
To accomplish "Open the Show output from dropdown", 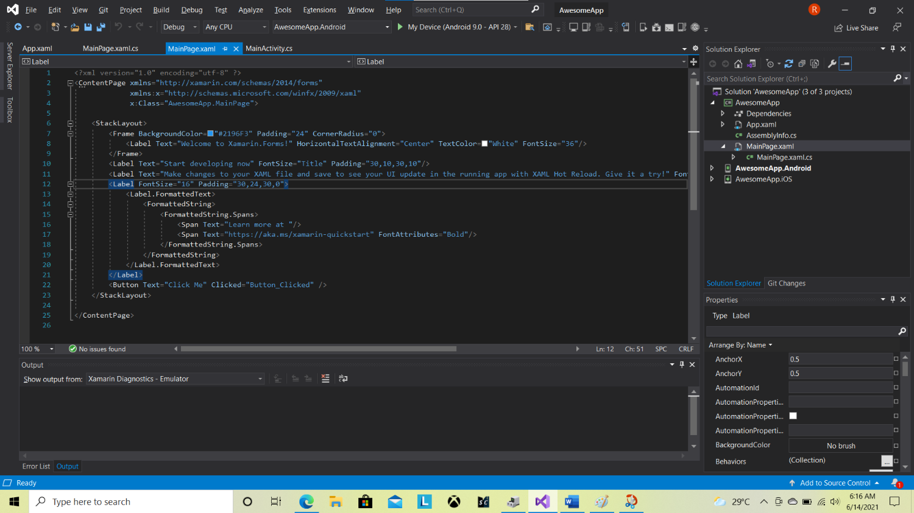I will coord(175,379).
